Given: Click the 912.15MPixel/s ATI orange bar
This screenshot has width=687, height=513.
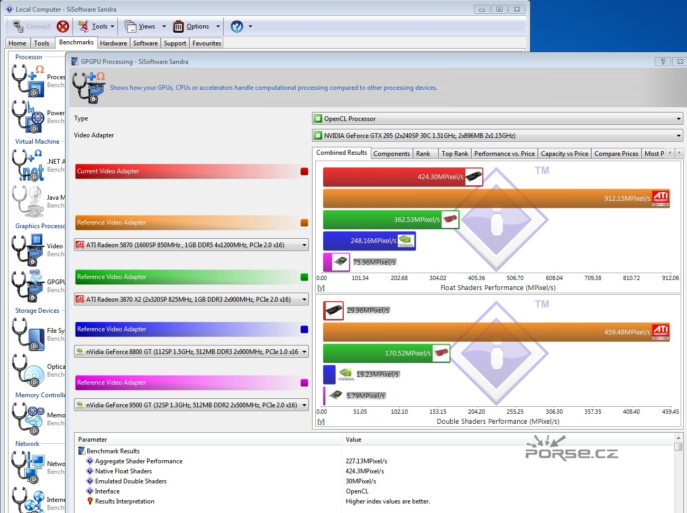Looking at the screenshot, I should click(x=497, y=199).
